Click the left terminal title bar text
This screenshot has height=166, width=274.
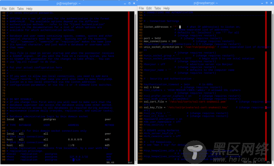(68, 3)
